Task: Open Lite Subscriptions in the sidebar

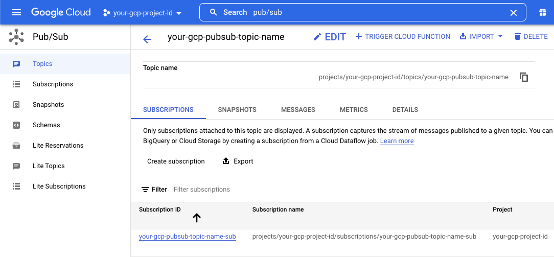Action: tap(65, 187)
